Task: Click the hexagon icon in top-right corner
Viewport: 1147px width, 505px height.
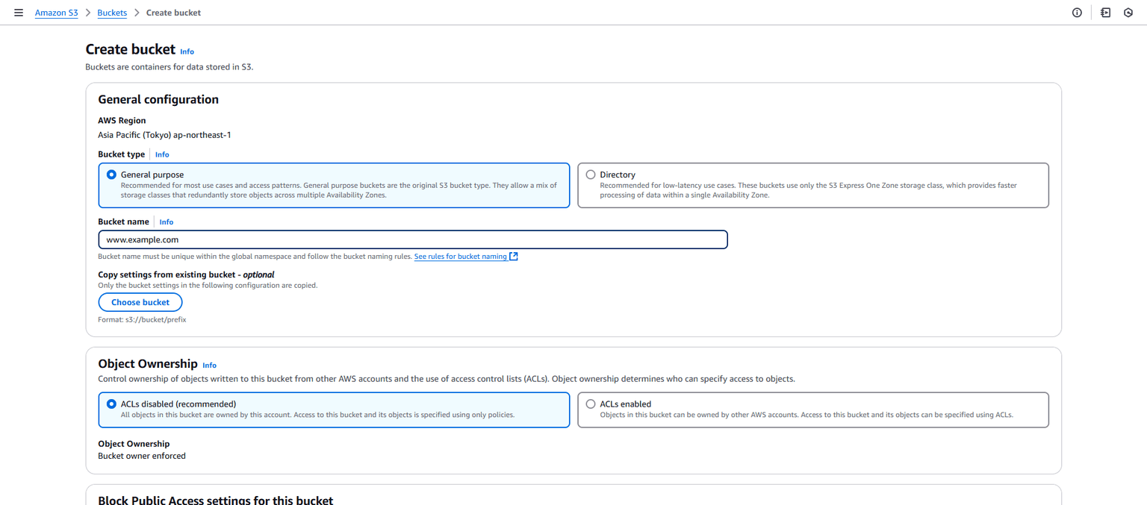Action: coord(1128,13)
